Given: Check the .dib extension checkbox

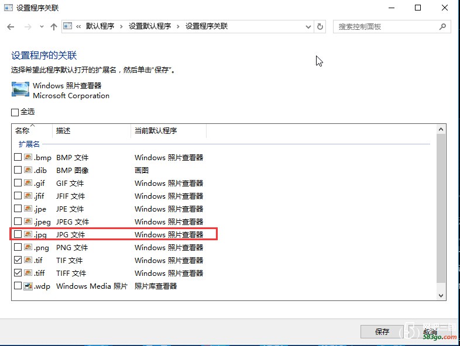Looking at the screenshot, I should (18, 170).
